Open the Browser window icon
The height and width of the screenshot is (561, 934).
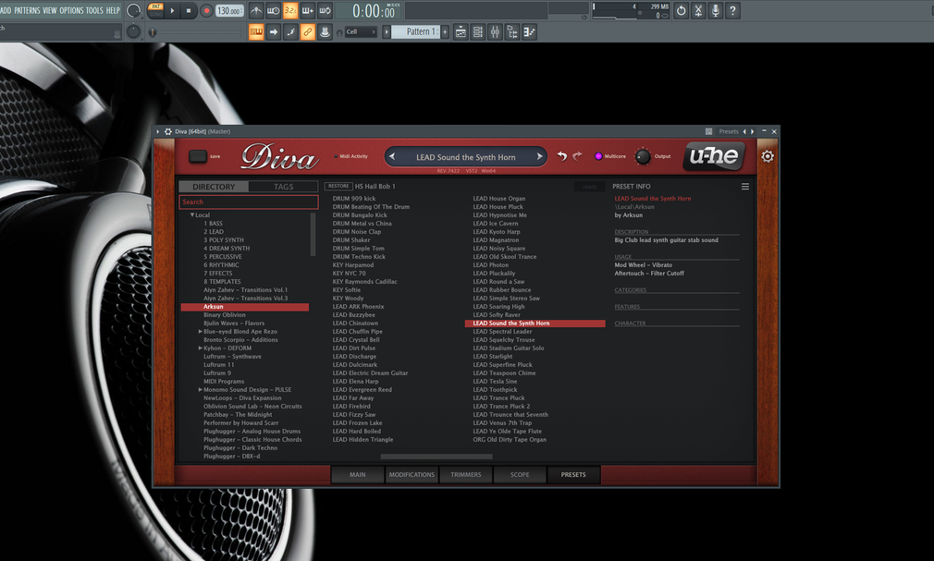point(512,32)
